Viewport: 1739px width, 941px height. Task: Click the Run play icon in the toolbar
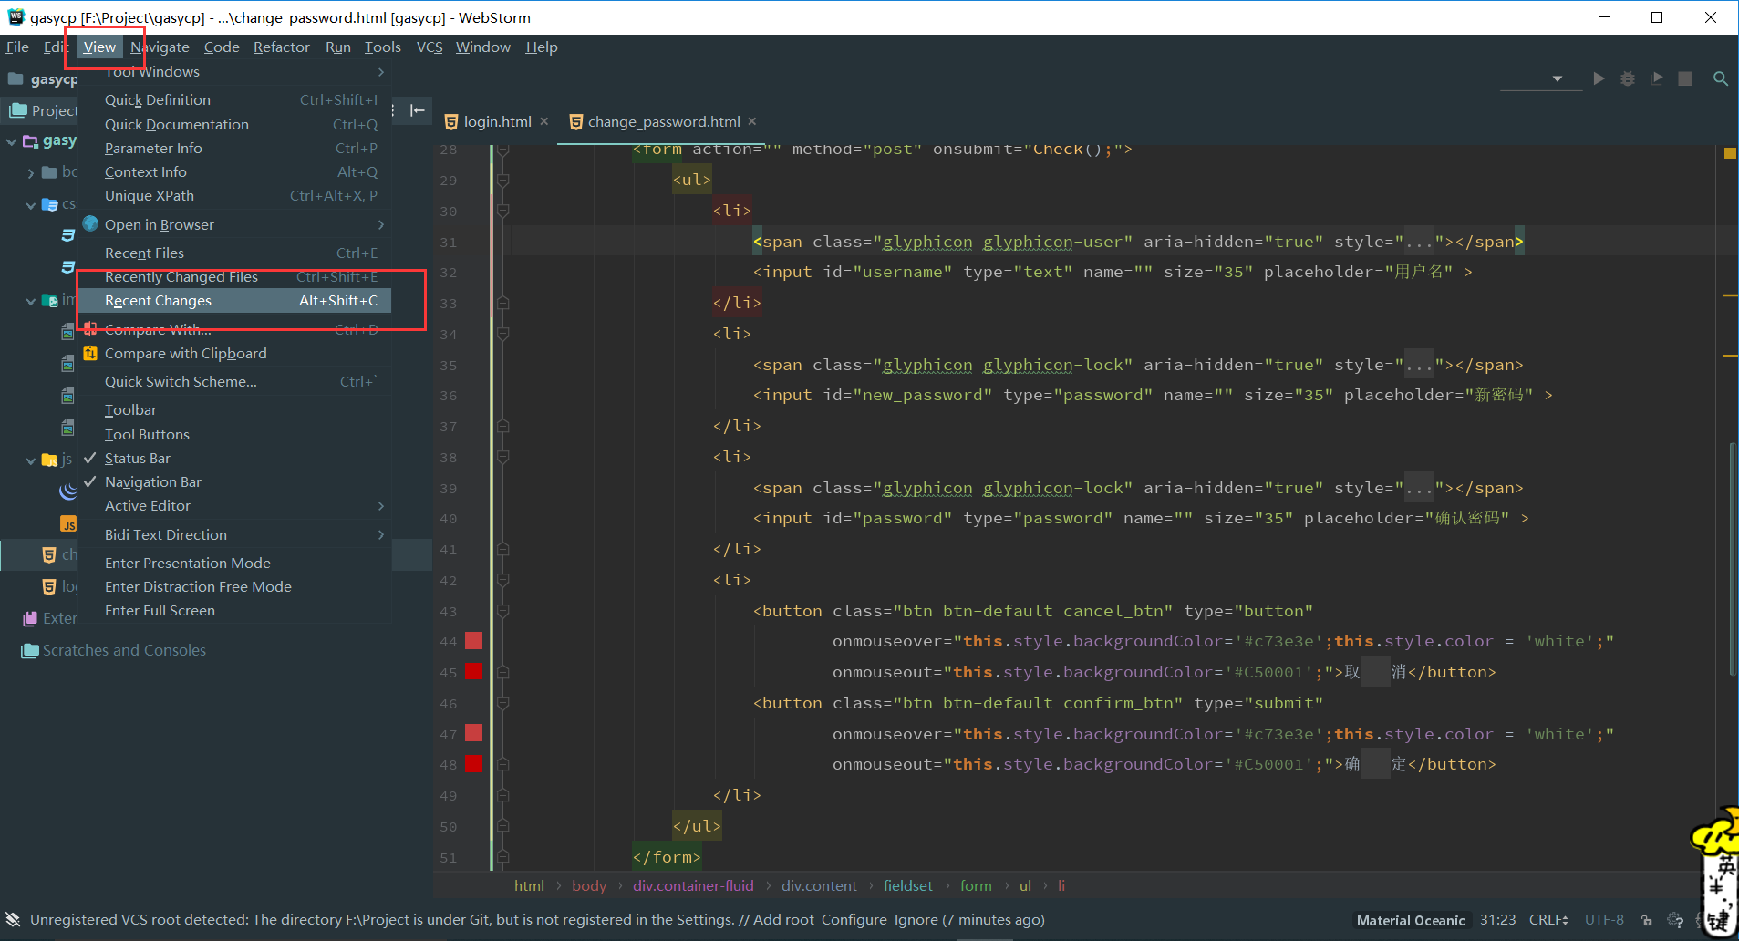point(1599,79)
